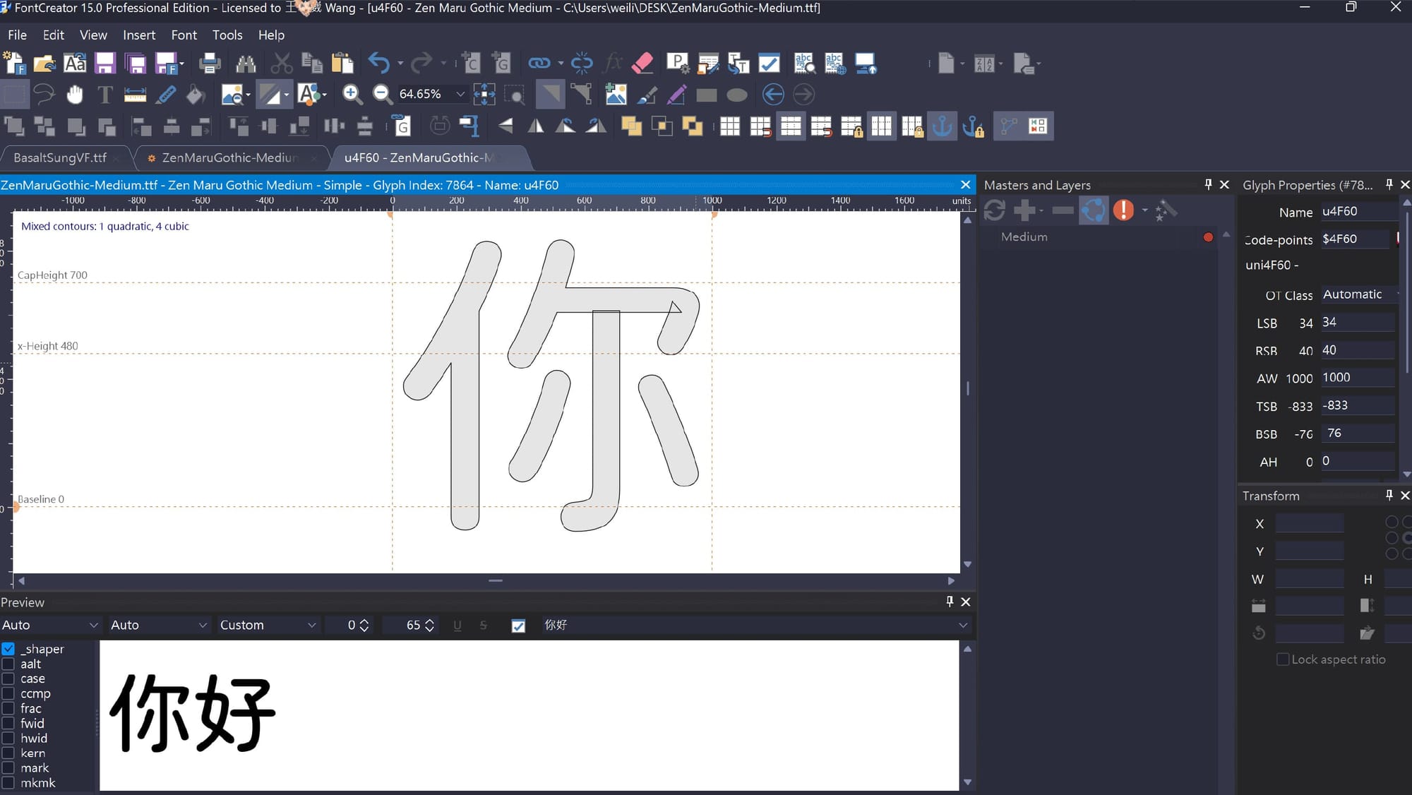Click the Find binoculars icon

(246, 64)
